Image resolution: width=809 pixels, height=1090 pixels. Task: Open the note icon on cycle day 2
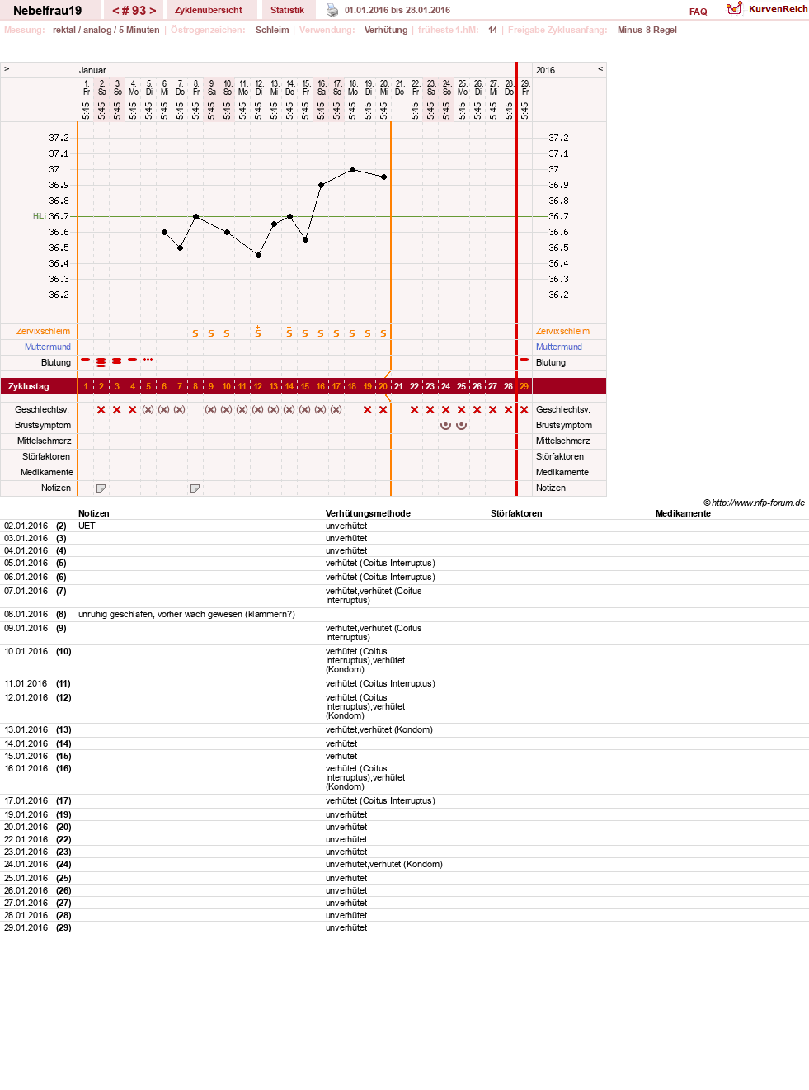101,488
